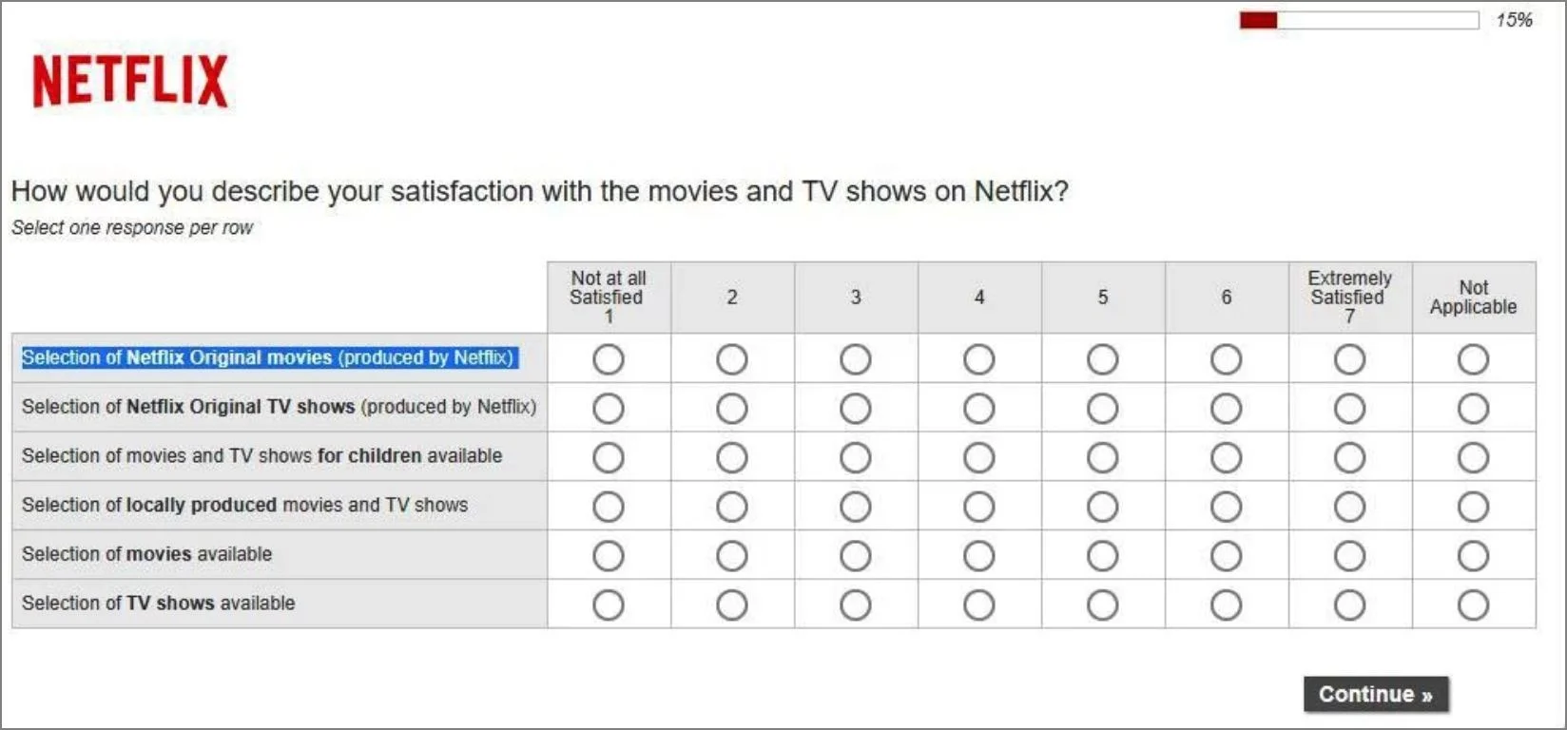Choose 4 for Selection of TV shows available
This screenshot has width=1567, height=730.
978,605
